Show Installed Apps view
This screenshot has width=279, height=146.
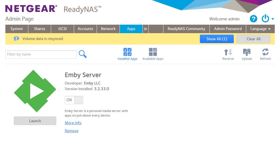point(127,54)
